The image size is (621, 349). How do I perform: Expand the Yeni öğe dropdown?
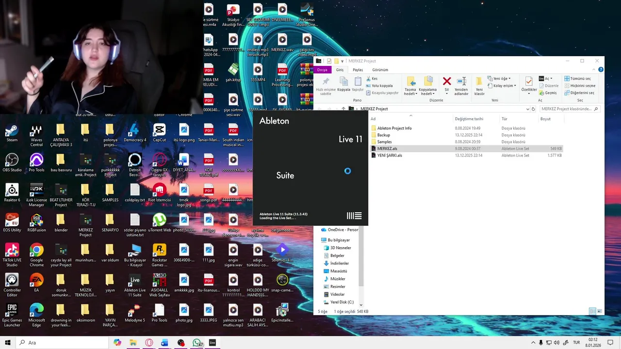click(499, 79)
